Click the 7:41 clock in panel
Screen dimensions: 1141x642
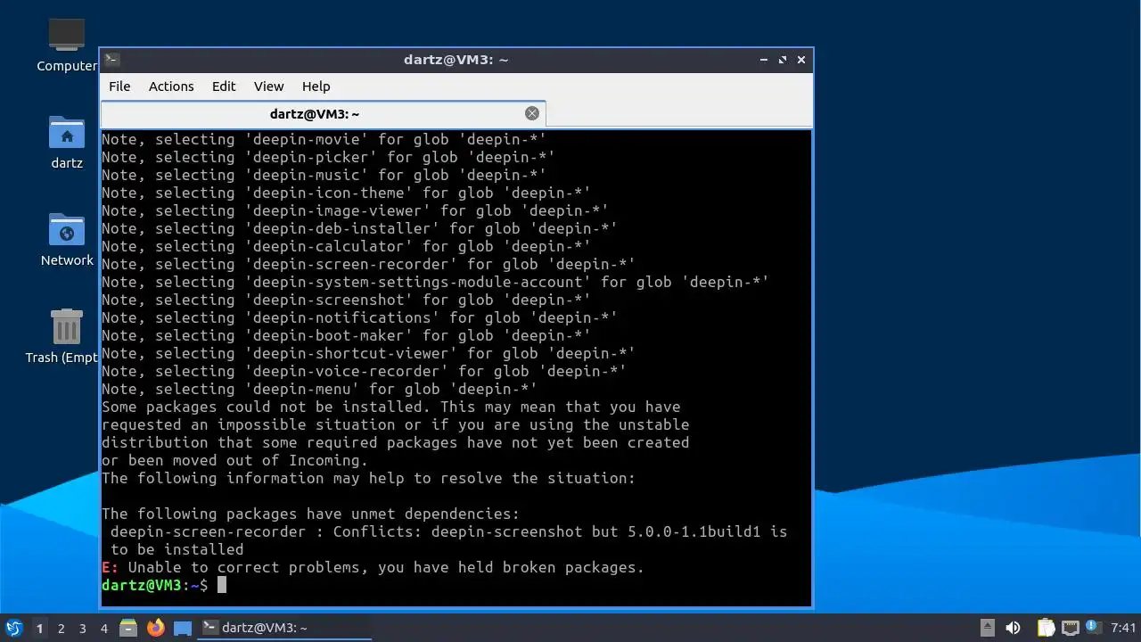(x=1123, y=628)
